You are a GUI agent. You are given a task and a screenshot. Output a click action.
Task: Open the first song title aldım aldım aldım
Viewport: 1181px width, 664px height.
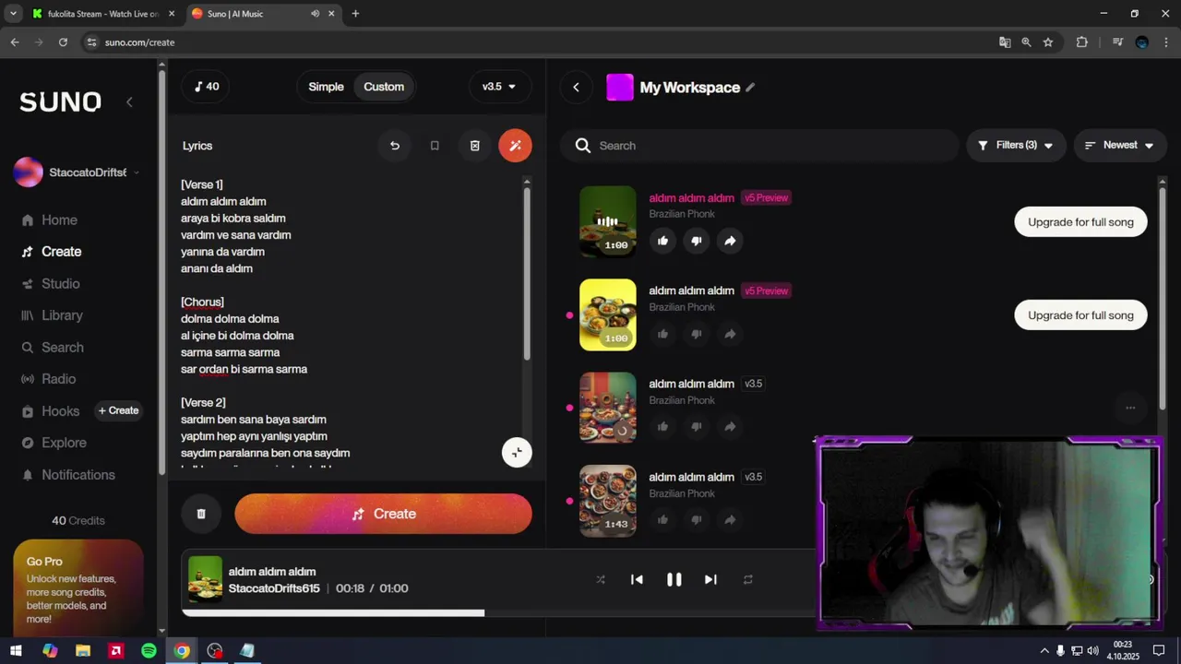coord(691,198)
